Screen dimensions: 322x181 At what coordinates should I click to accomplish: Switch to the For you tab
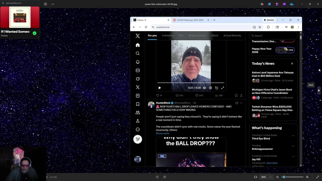(x=152, y=35)
